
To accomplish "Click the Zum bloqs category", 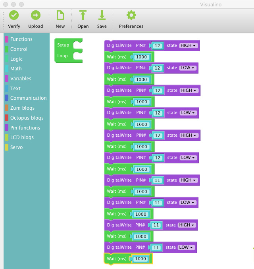I will click(x=22, y=108).
